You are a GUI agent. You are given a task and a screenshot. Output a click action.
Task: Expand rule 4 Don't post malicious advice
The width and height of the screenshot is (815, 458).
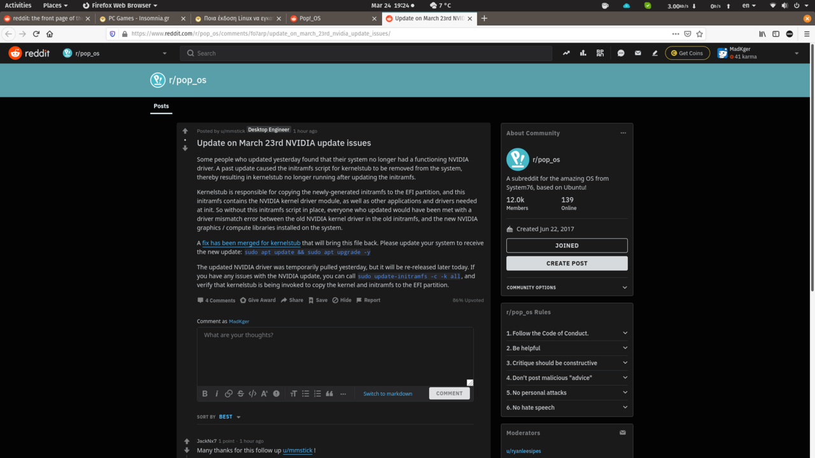[567, 378]
